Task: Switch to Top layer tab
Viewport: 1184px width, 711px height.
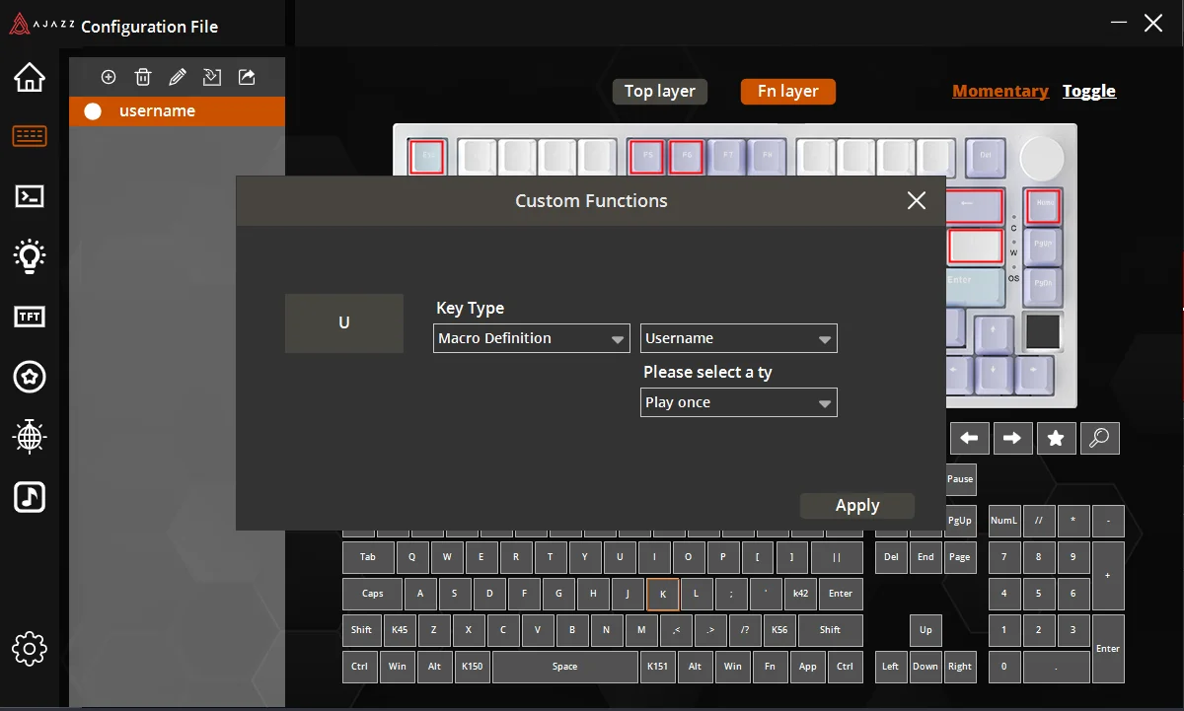Action: tap(660, 92)
